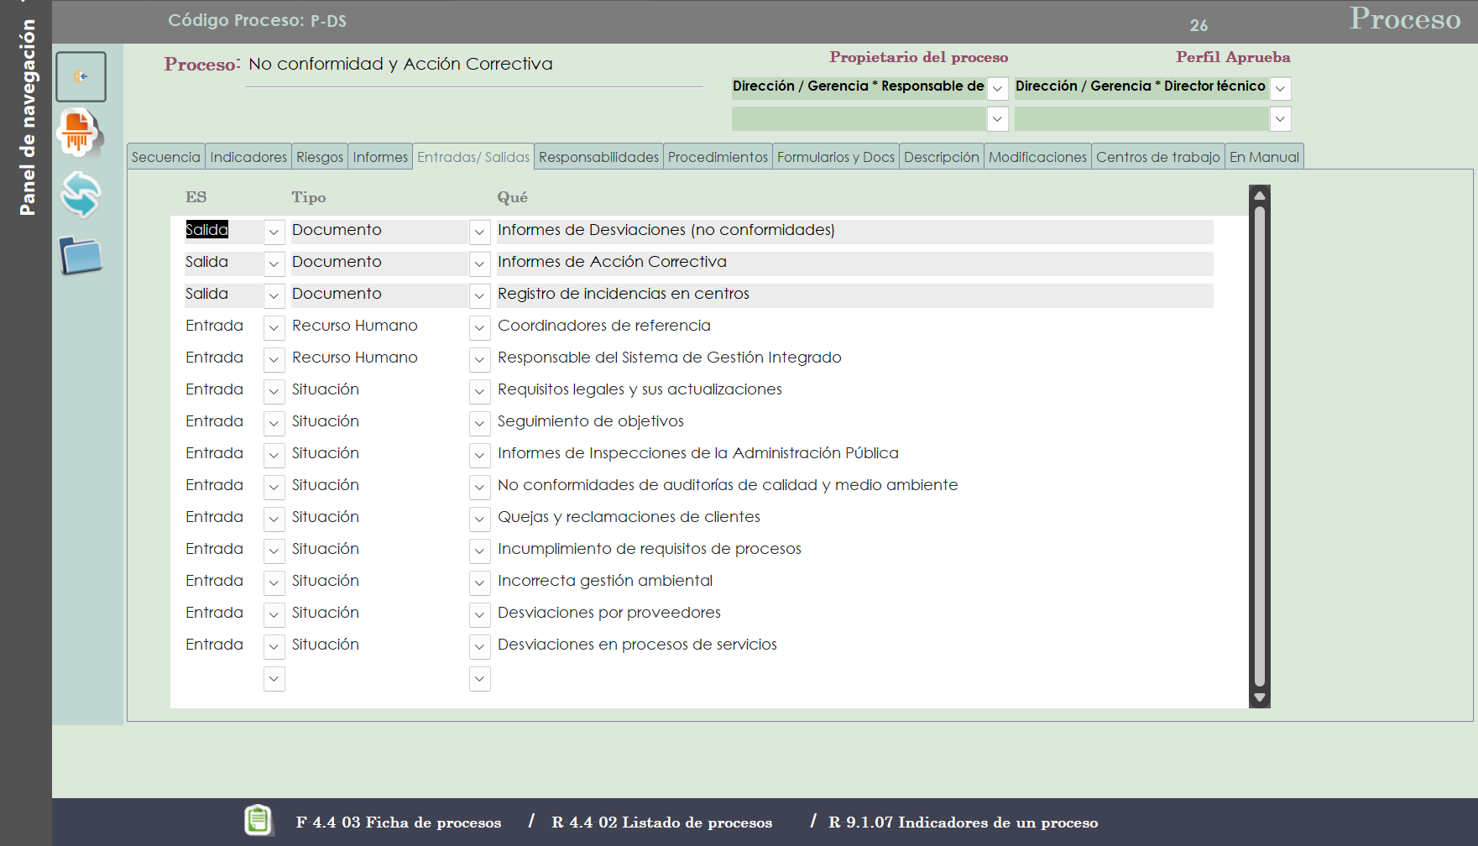Click Incorrecta gestión ambiental text

[x=604, y=581]
